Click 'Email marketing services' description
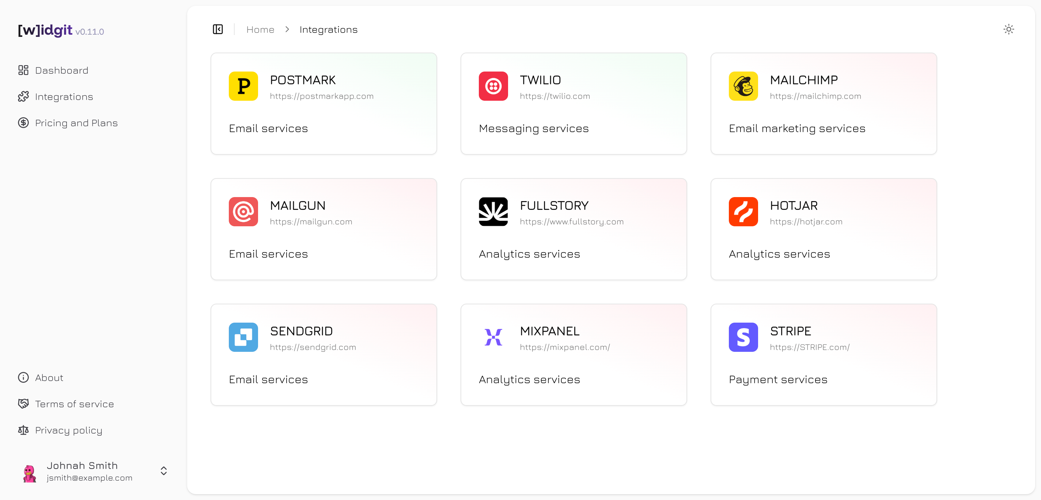1041x500 pixels. pos(797,128)
